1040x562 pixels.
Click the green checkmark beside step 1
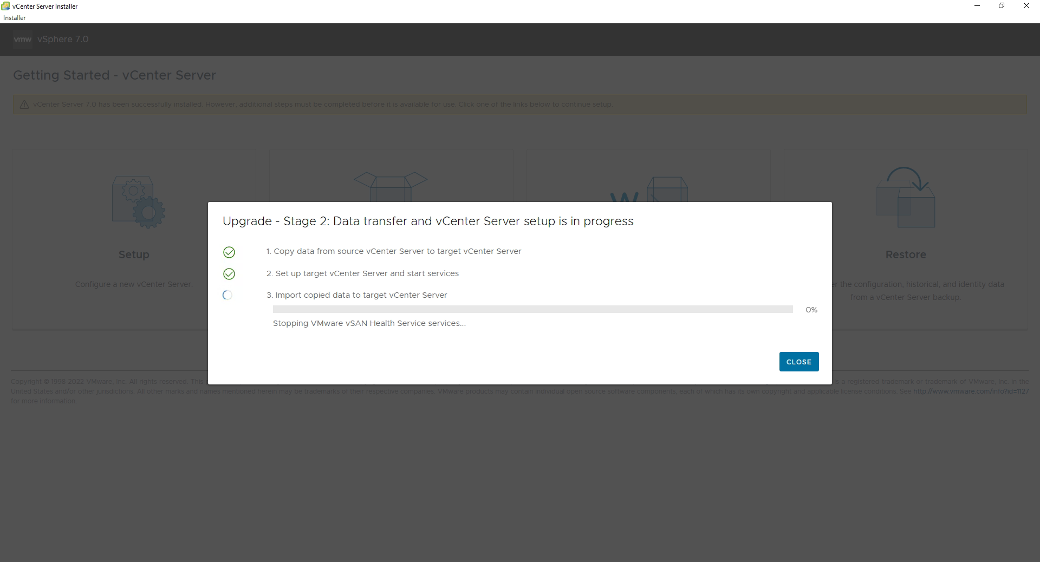click(229, 252)
